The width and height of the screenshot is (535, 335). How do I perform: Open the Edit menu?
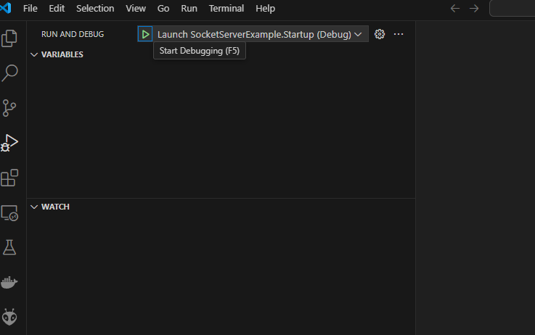point(57,8)
